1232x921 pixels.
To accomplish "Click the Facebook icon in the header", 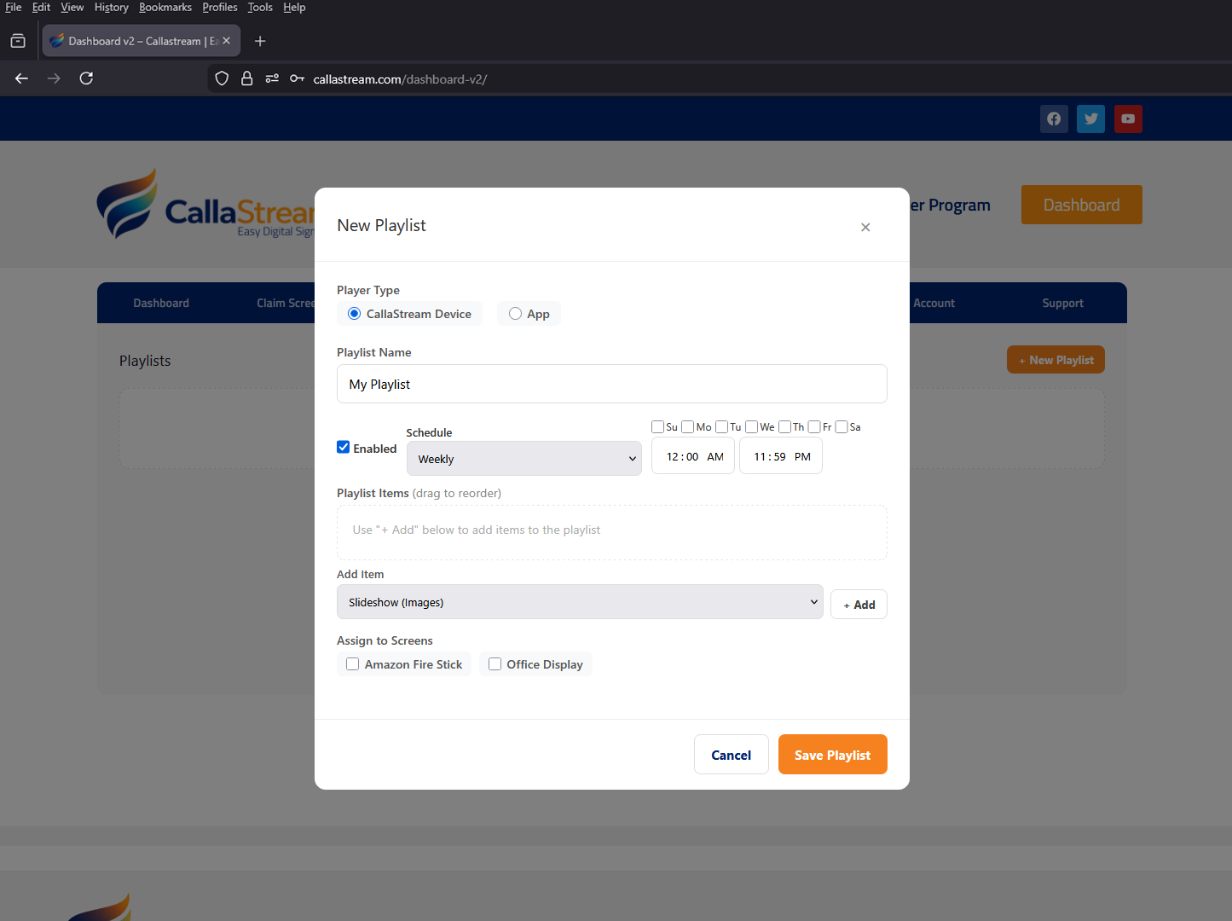I will (x=1054, y=119).
